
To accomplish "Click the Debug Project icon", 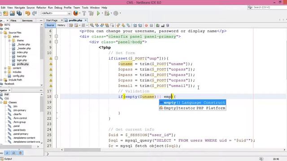I will (x=107, y=13).
